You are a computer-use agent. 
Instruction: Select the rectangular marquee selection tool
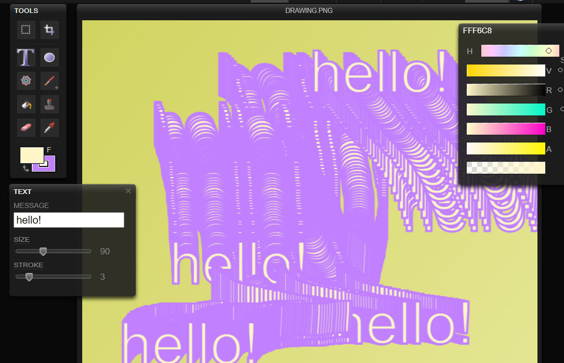click(x=25, y=30)
